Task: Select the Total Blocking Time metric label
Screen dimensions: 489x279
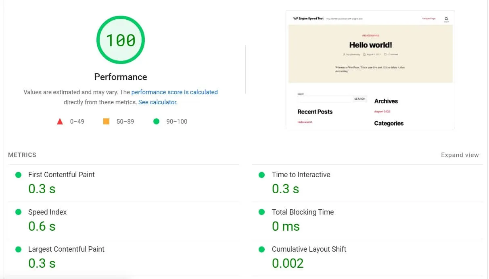Action: click(x=303, y=212)
